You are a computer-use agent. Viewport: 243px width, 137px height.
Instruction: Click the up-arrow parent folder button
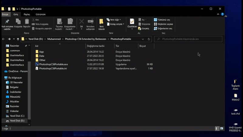point(18,39)
